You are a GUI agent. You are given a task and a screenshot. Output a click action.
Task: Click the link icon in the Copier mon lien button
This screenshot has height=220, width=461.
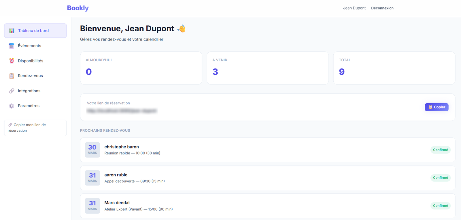pyautogui.click(x=10, y=125)
